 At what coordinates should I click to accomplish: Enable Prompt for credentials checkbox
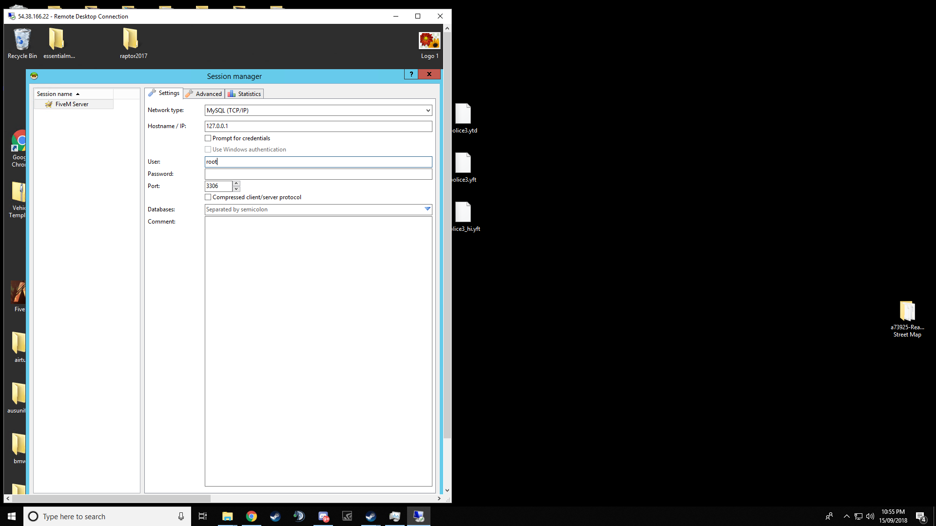click(x=208, y=138)
